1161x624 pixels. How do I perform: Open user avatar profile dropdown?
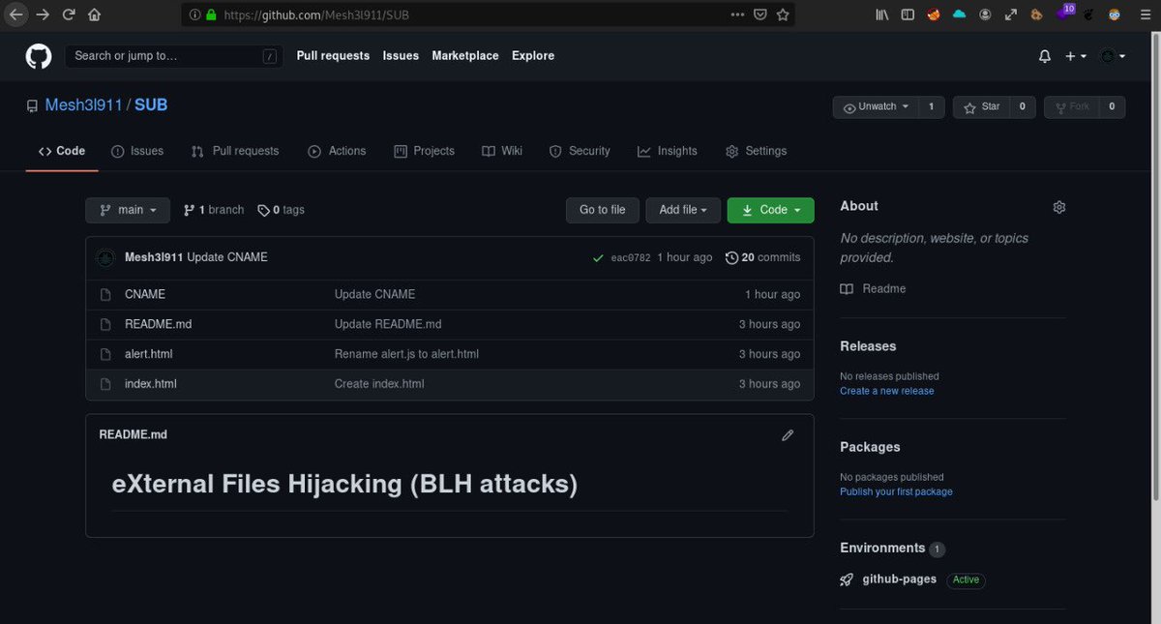pyautogui.click(x=1114, y=56)
